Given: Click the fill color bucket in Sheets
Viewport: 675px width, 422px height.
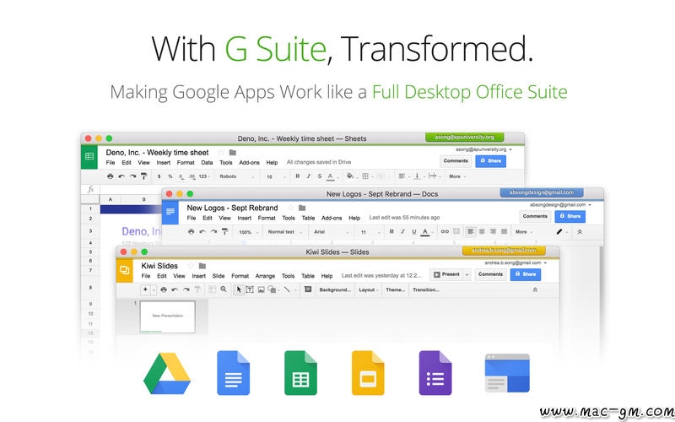Looking at the screenshot, I should pyautogui.click(x=349, y=176).
